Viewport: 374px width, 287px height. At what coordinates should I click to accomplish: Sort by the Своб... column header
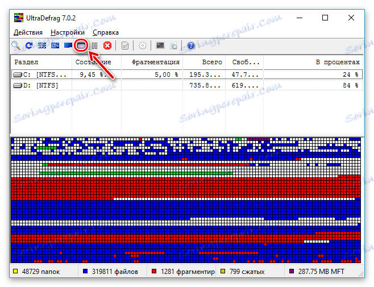pos(244,63)
